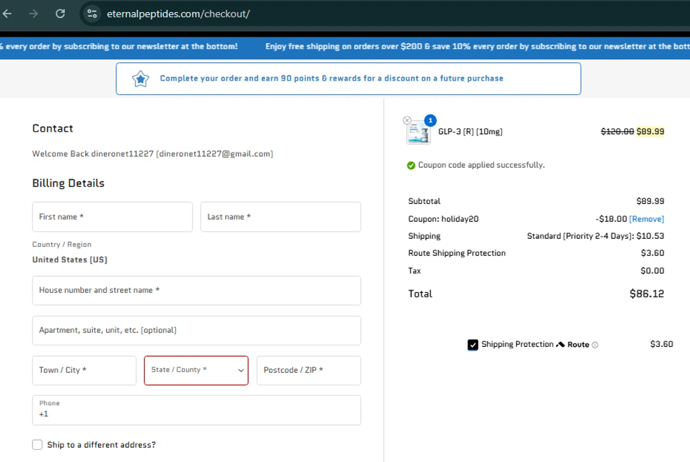690x462 pixels.
Task: Click the Total amount $86.12
Action: point(647,294)
